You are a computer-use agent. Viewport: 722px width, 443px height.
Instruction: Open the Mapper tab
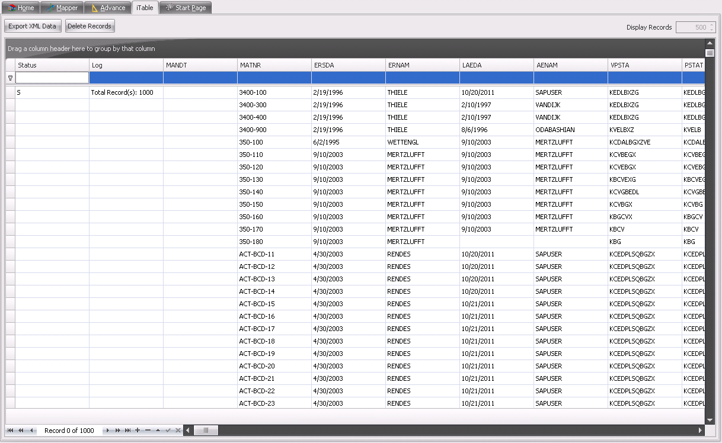[x=62, y=8]
